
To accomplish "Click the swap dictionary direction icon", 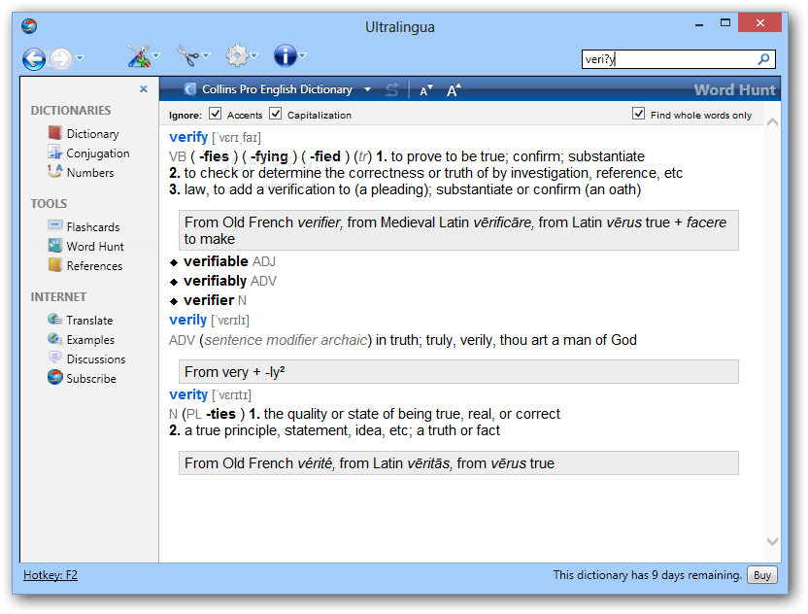I will click(x=392, y=90).
